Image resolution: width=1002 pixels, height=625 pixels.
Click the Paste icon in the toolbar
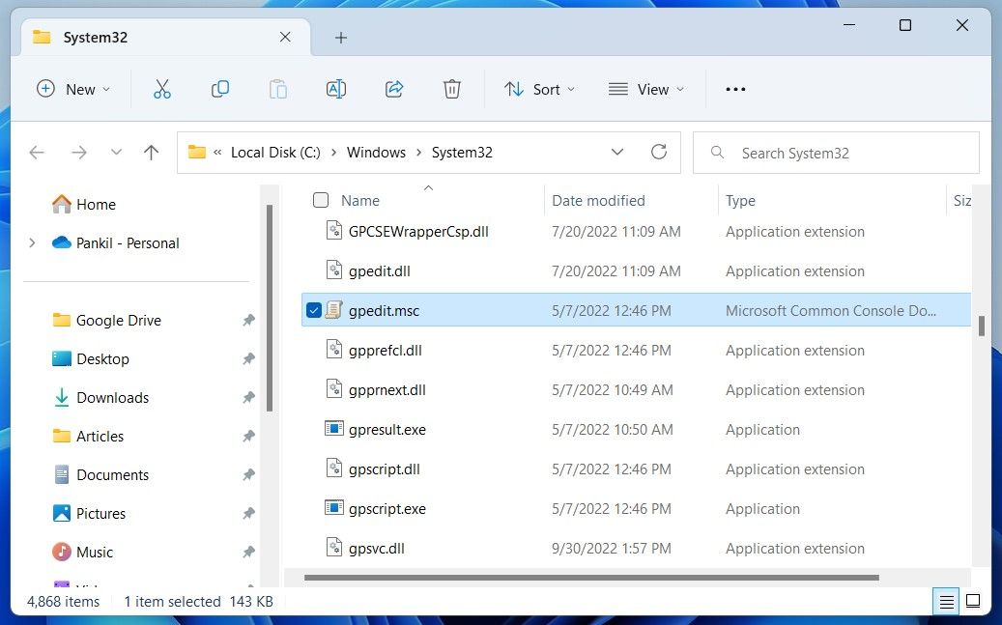(x=277, y=89)
